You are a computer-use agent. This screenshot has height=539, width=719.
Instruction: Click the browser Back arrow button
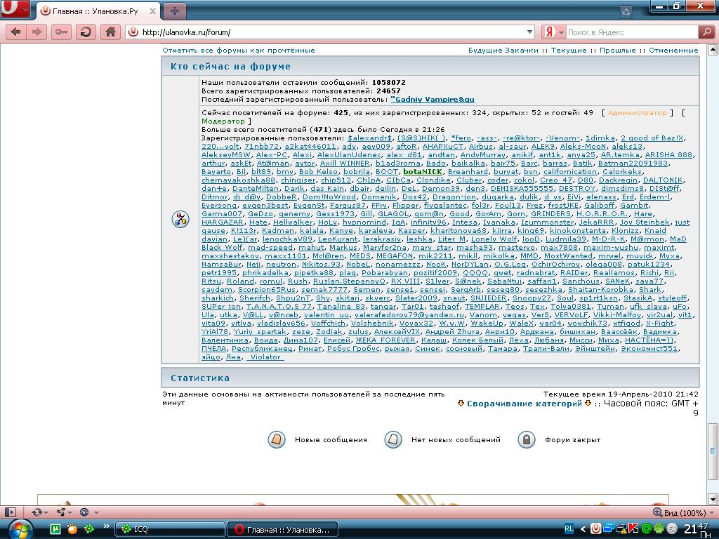(x=16, y=32)
